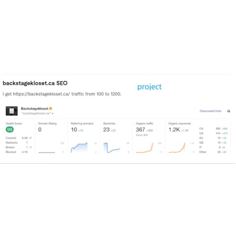Image resolution: width=236 pixels, height=236 pixels.
Task: Select the CA country keywords row
Action: pyautogui.click(x=213, y=128)
